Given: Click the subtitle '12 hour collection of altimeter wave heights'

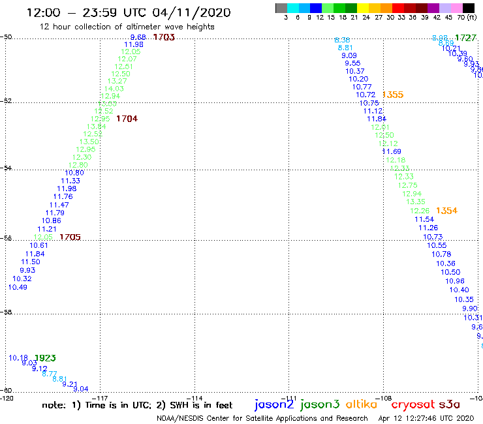Looking at the screenshot, I should (x=127, y=27).
